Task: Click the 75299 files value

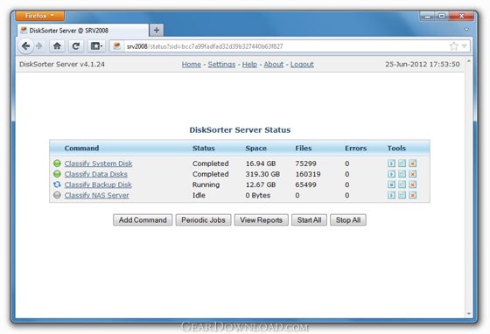Action: click(x=305, y=164)
